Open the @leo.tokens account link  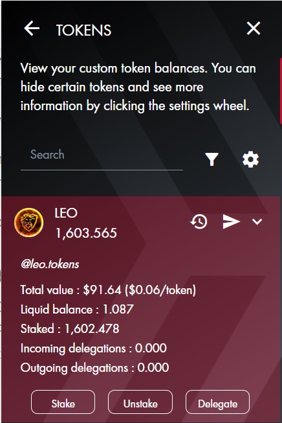(50, 264)
